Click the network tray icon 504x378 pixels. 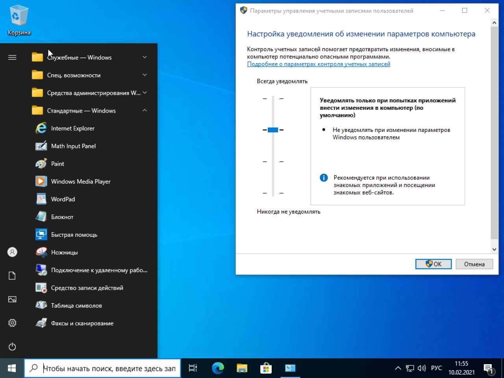pyautogui.click(x=410, y=368)
